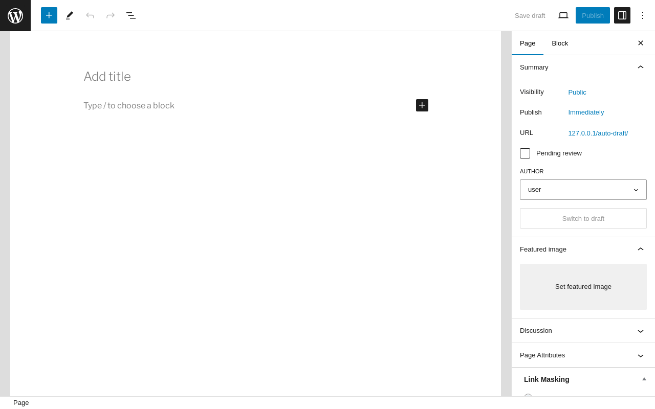Click the Switch to draft button

coord(583,218)
